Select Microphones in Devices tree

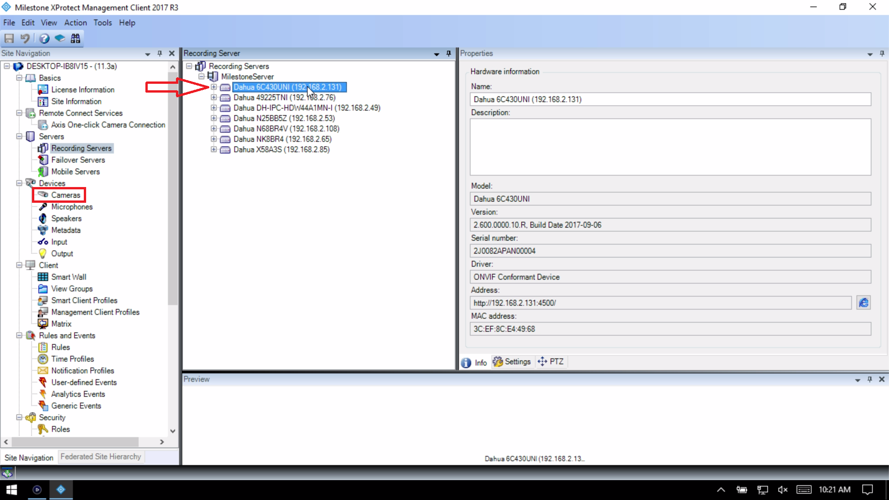[71, 207]
